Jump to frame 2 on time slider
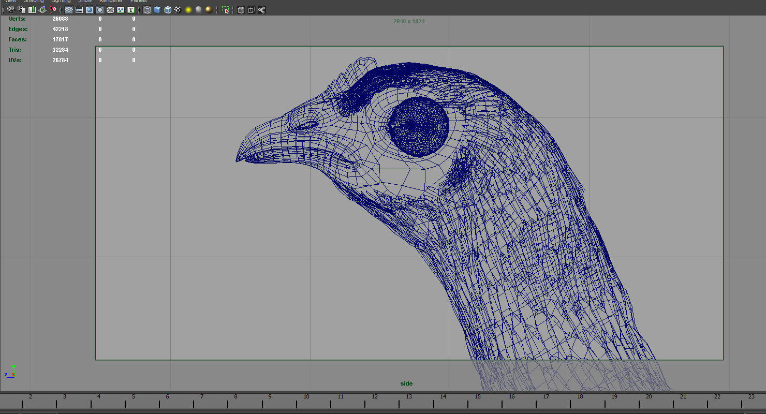766x414 pixels. [x=31, y=396]
